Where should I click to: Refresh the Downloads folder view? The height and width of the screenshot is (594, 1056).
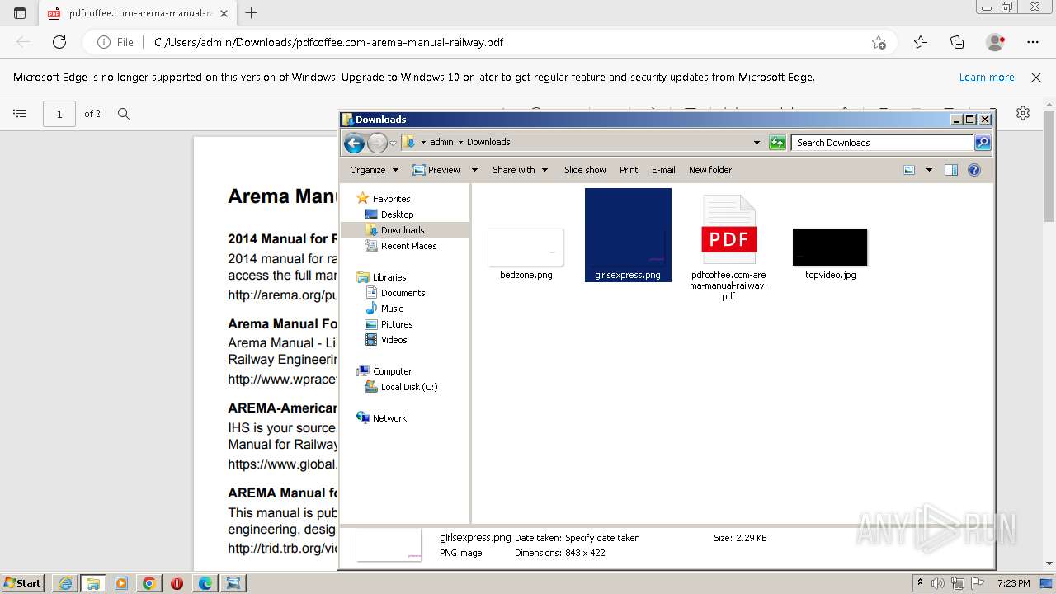[x=777, y=143]
